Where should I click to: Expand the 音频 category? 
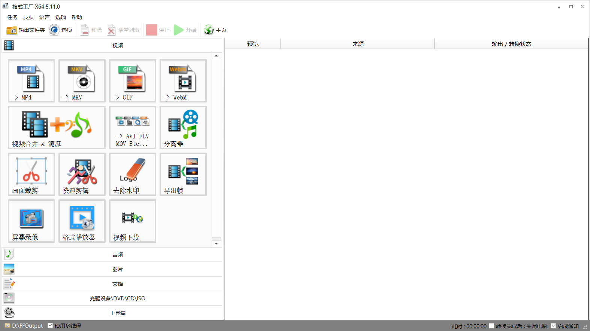(112, 255)
